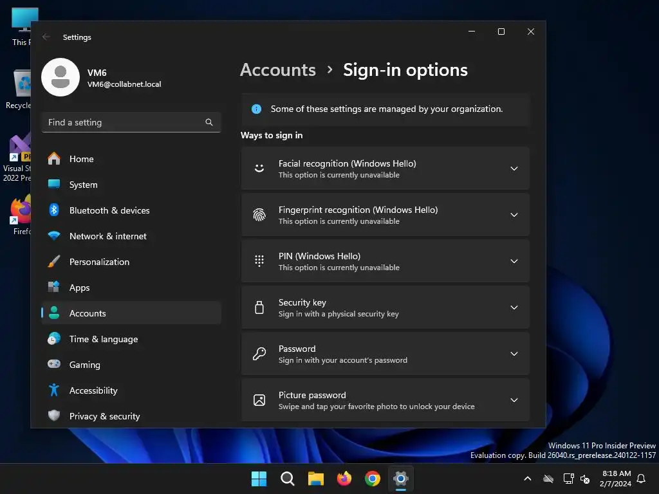This screenshot has height=494, width=659.
Task: Select System in settings navigation
Action: (x=131, y=185)
